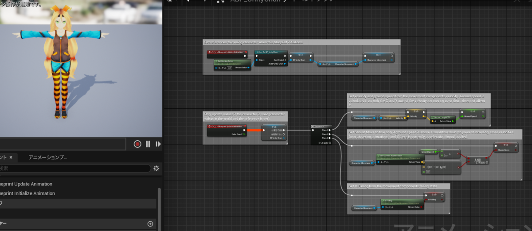Pause the animation preview
The width and height of the screenshot is (532, 231).
pyautogui.click(x=148, y=144)
